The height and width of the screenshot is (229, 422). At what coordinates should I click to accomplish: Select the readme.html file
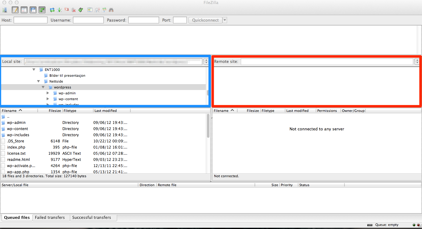coord(103,160)
